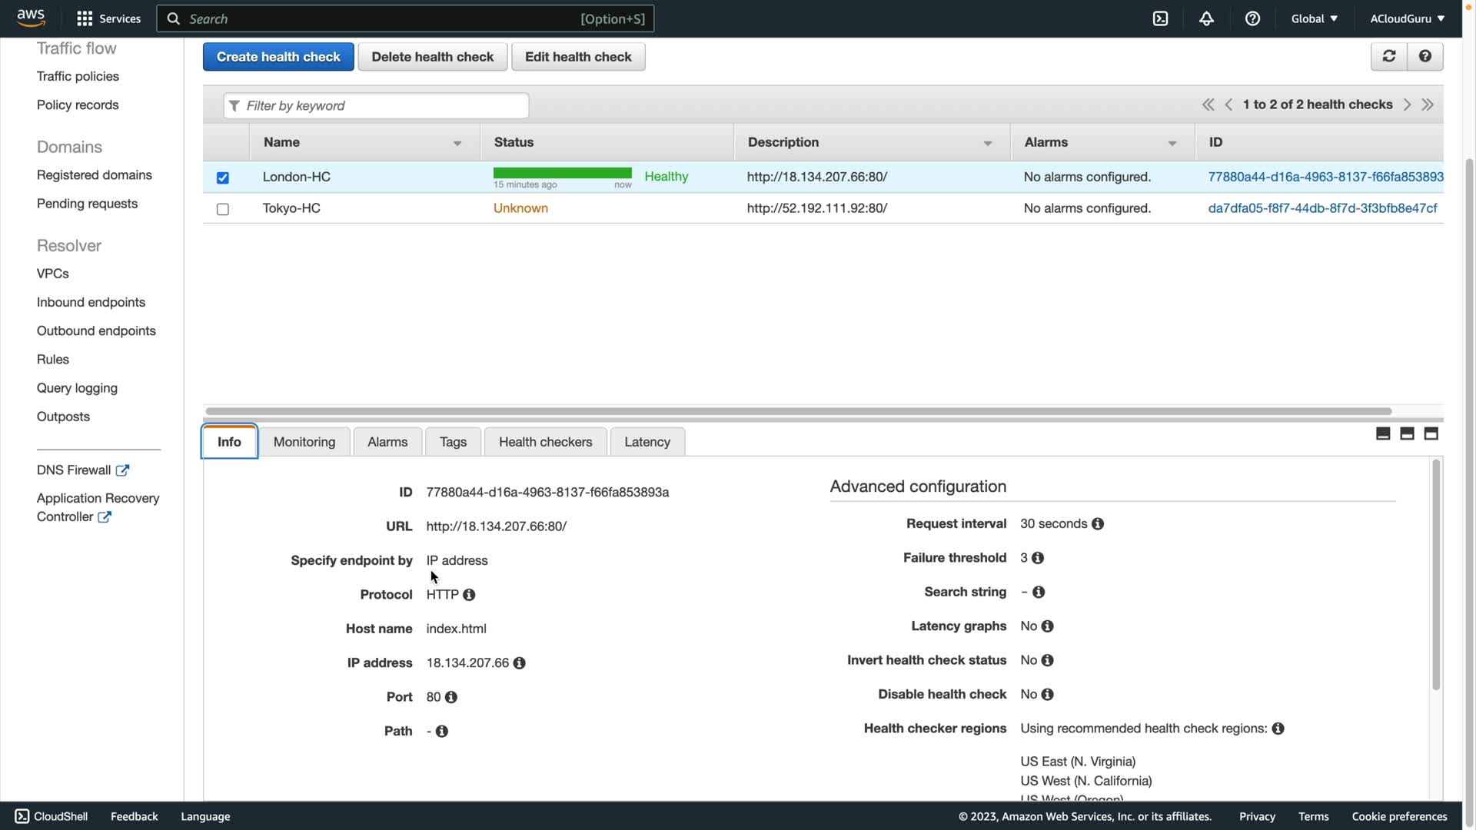1476x830 pixels.
Task: Go to last page of health checks
Action: pyautogui.click(x=1428, y=105)
